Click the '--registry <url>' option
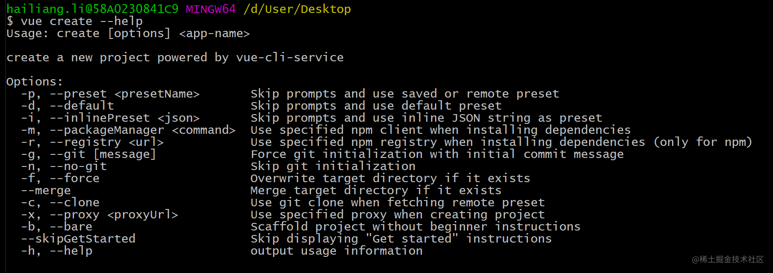The height and width of the screenshot is (273, 773). click(x=106, y=142)
